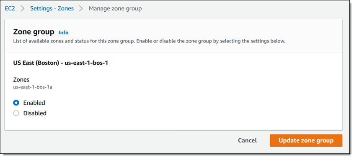This screenshot has width=354, height=158.
Task: Open the Info link beside Zone group
Action: [x=63, y=33]
